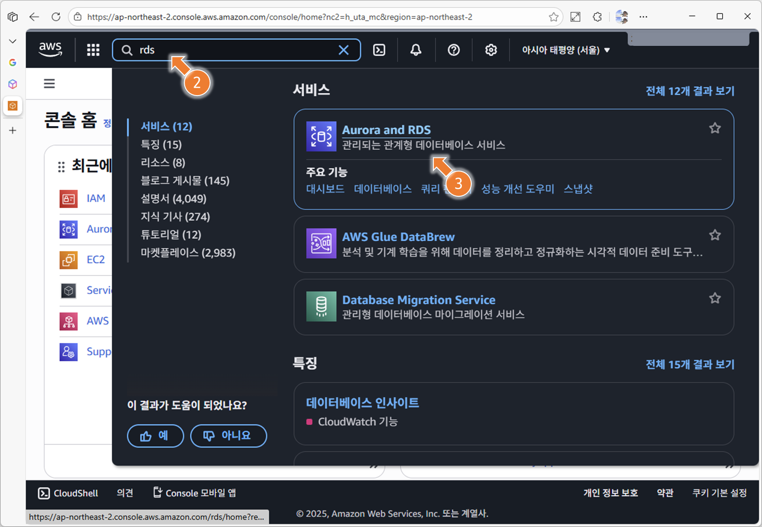Click into the rds search field
The height and width of the screenshot is (527, 762).
tap(236, 50)
